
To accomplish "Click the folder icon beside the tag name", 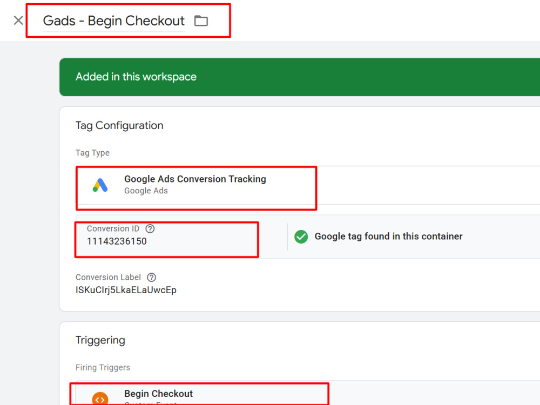I will click(x=201, y=21).
